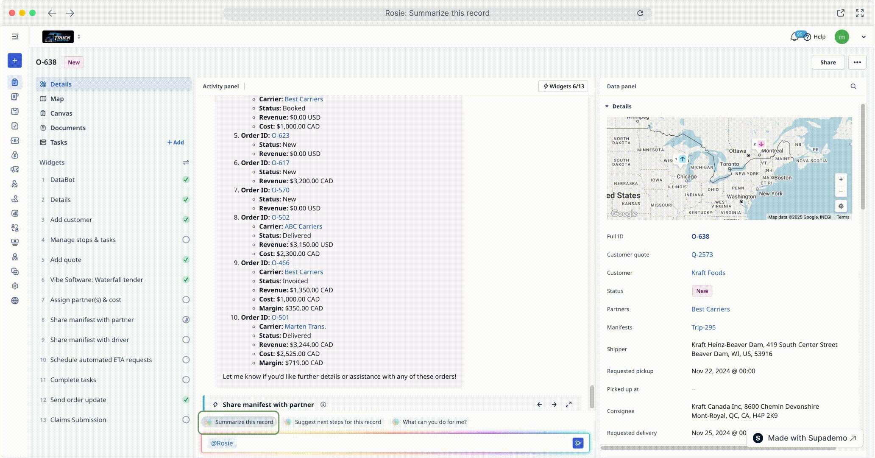Image resolution: width=875 pixels, height=458 pixels.
Task: Expand the Share manifest widget fullscreen
Action: pos(568,405)
